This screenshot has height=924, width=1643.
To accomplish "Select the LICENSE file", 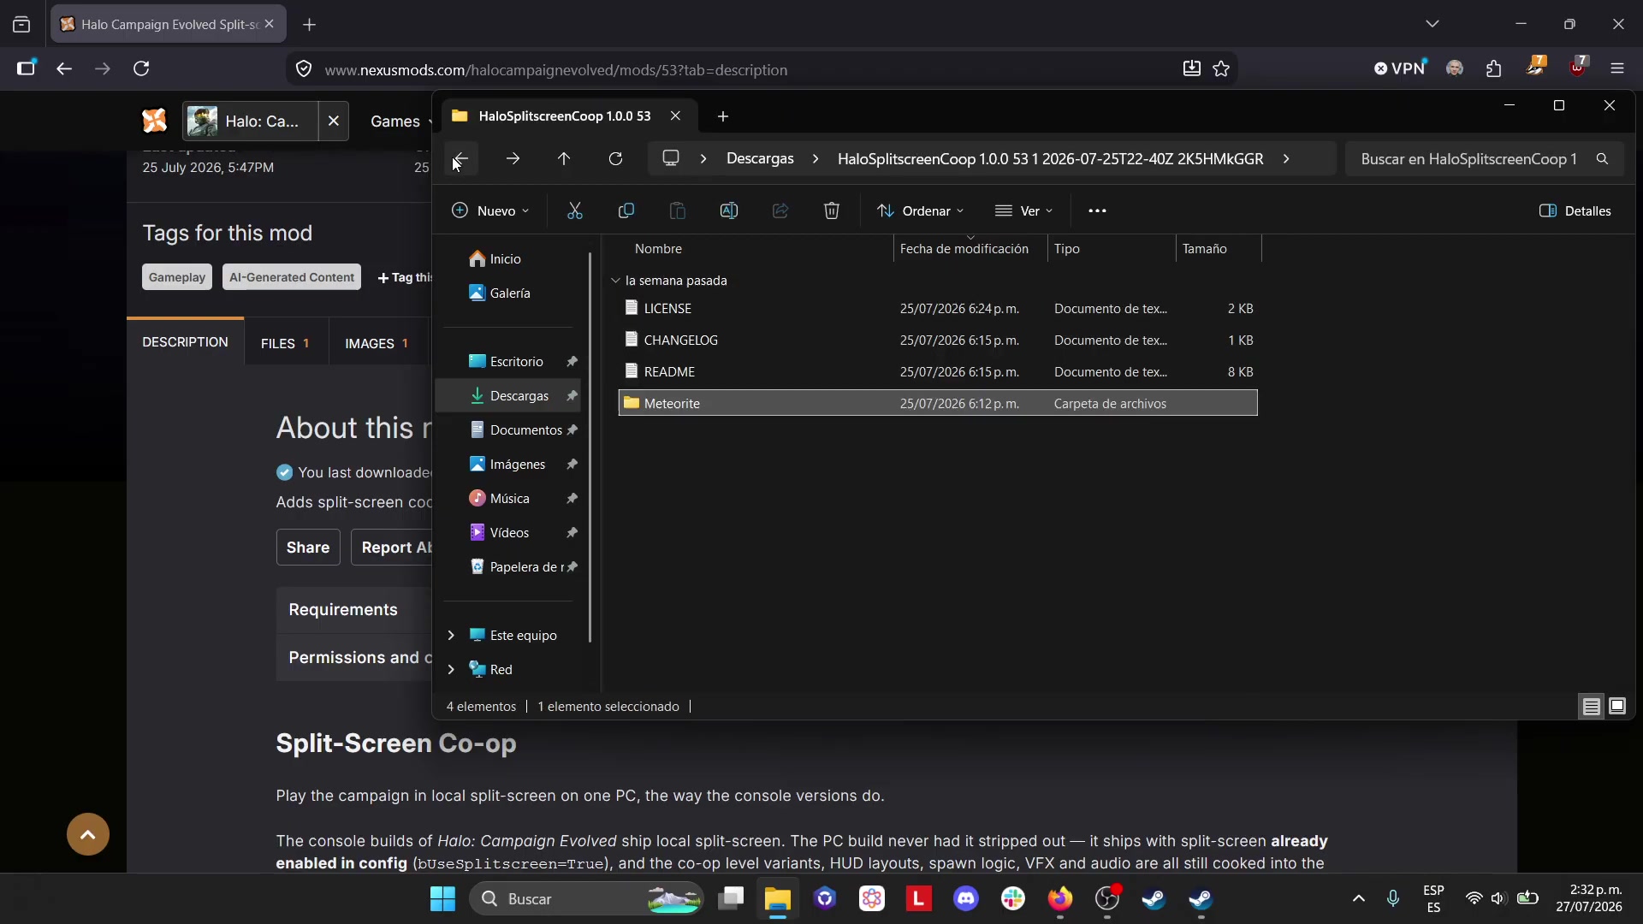I will coord(938,308).
